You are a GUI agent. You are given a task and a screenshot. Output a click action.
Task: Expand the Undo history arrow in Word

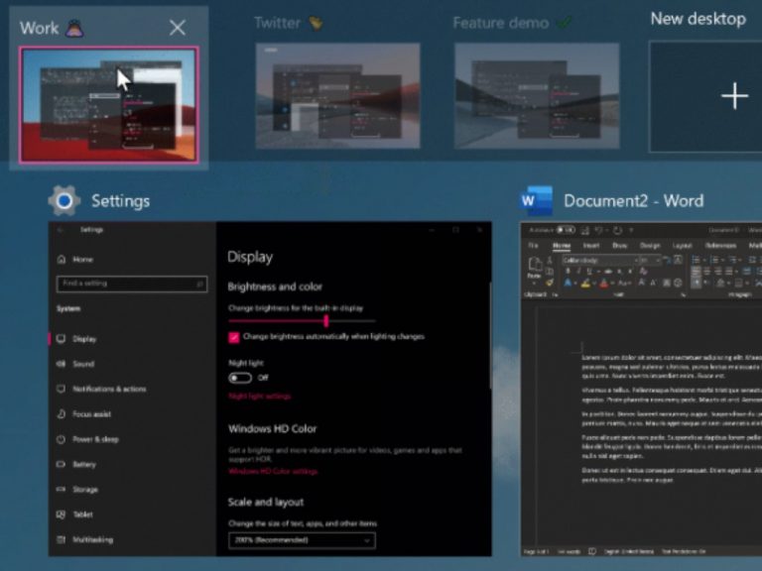point(607,230)
